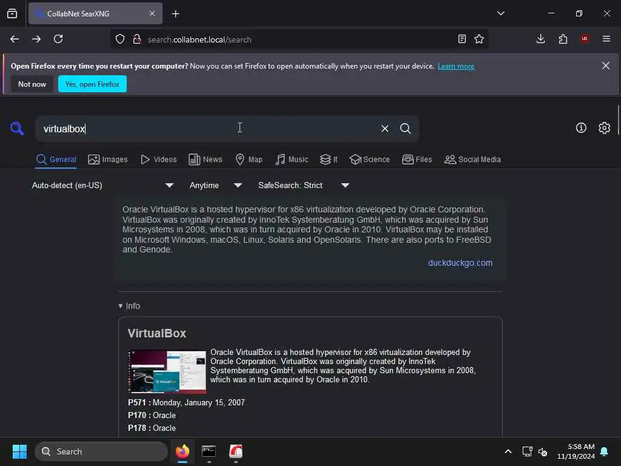Viewport: 621px width, 466px height.
Task: Switch to Science search tab
Action: 369,160
